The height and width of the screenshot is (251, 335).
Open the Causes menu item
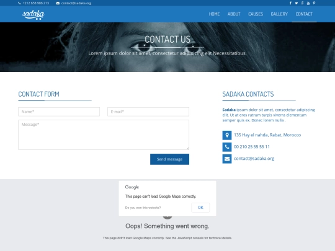[256, 14]
